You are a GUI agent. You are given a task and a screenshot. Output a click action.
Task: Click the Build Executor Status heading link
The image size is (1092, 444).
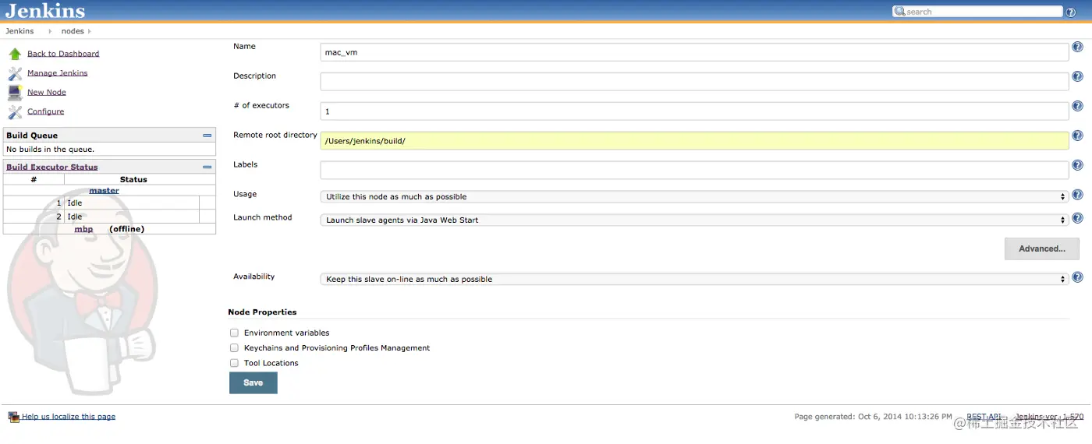point(52,167)
